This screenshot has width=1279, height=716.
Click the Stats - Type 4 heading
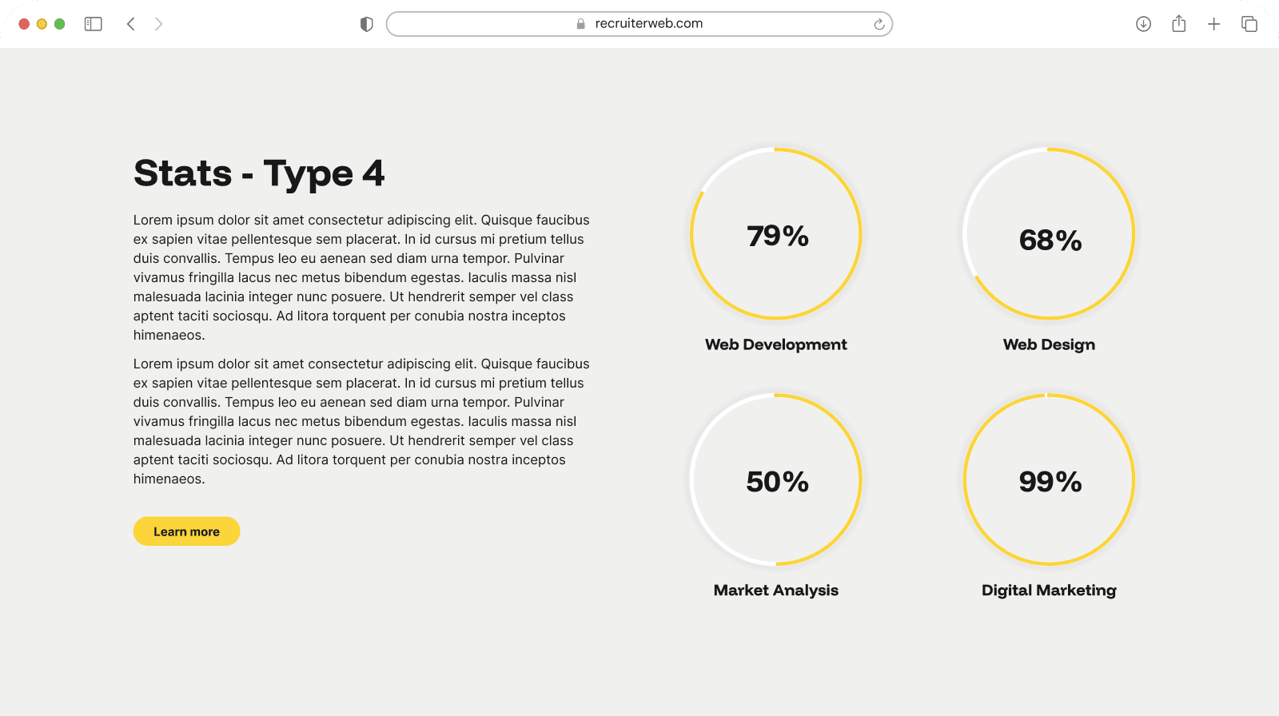[x=259, y=173]
